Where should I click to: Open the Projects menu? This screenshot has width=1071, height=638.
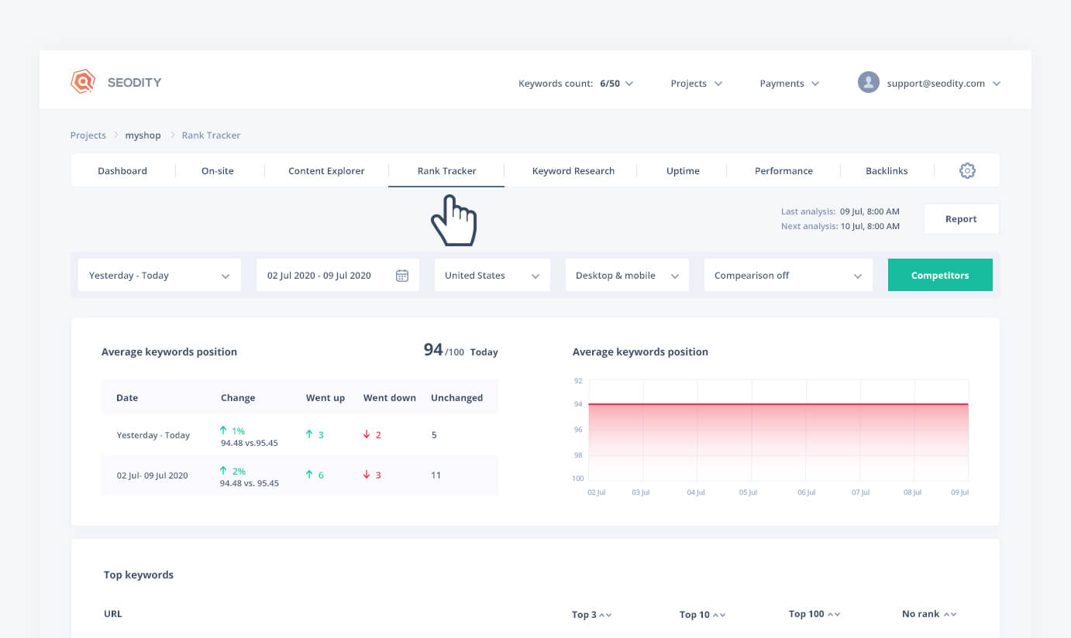(x=696, y=84)
